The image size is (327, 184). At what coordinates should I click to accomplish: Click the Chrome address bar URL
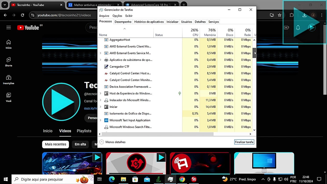click(64, 15)
